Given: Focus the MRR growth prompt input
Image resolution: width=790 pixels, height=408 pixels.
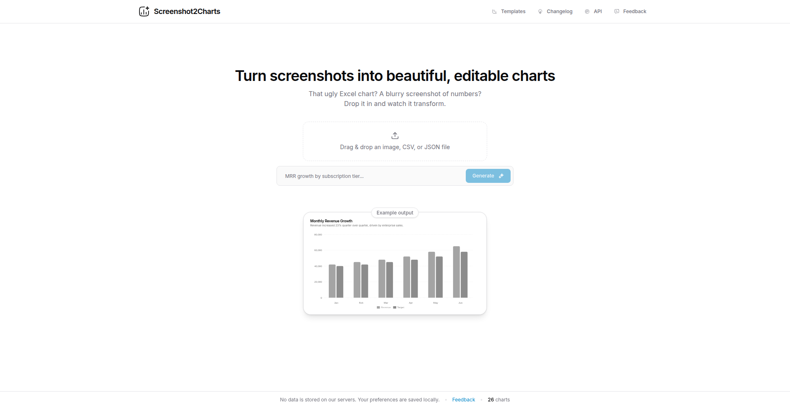Looking at the screenshot, I should [370, 176].
